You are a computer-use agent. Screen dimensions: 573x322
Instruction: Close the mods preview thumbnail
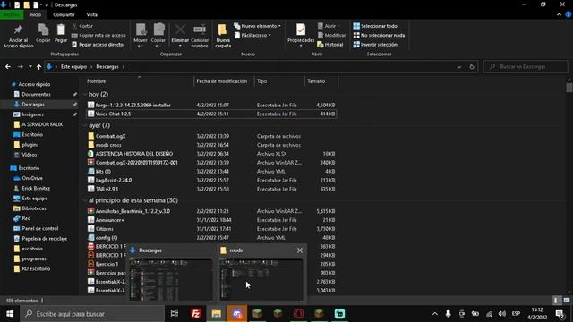tap(300, 250)
